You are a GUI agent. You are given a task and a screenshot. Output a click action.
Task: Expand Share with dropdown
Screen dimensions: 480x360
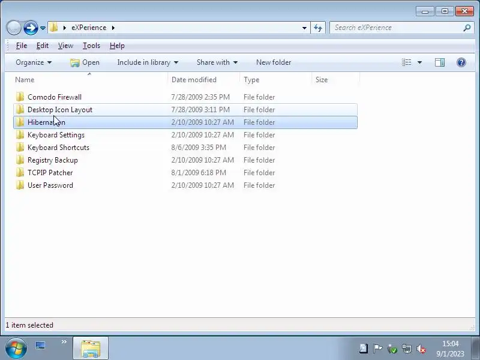(x=217, y=62)
